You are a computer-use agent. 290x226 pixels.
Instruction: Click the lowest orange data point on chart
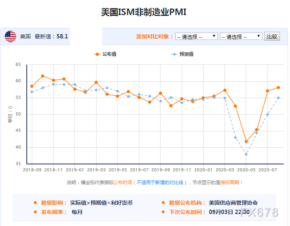click(x=246, y=141)
